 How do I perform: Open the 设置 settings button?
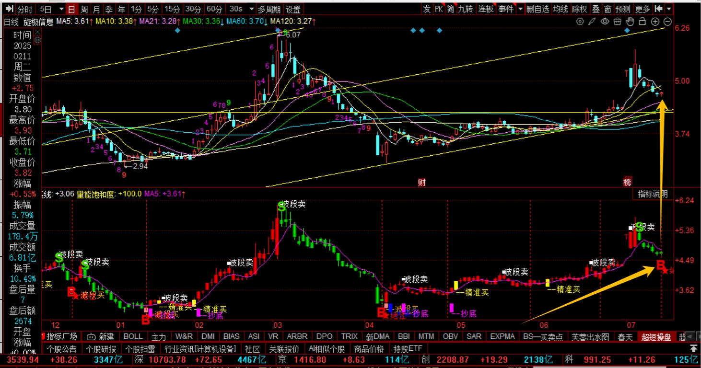[x=293, y=9]
